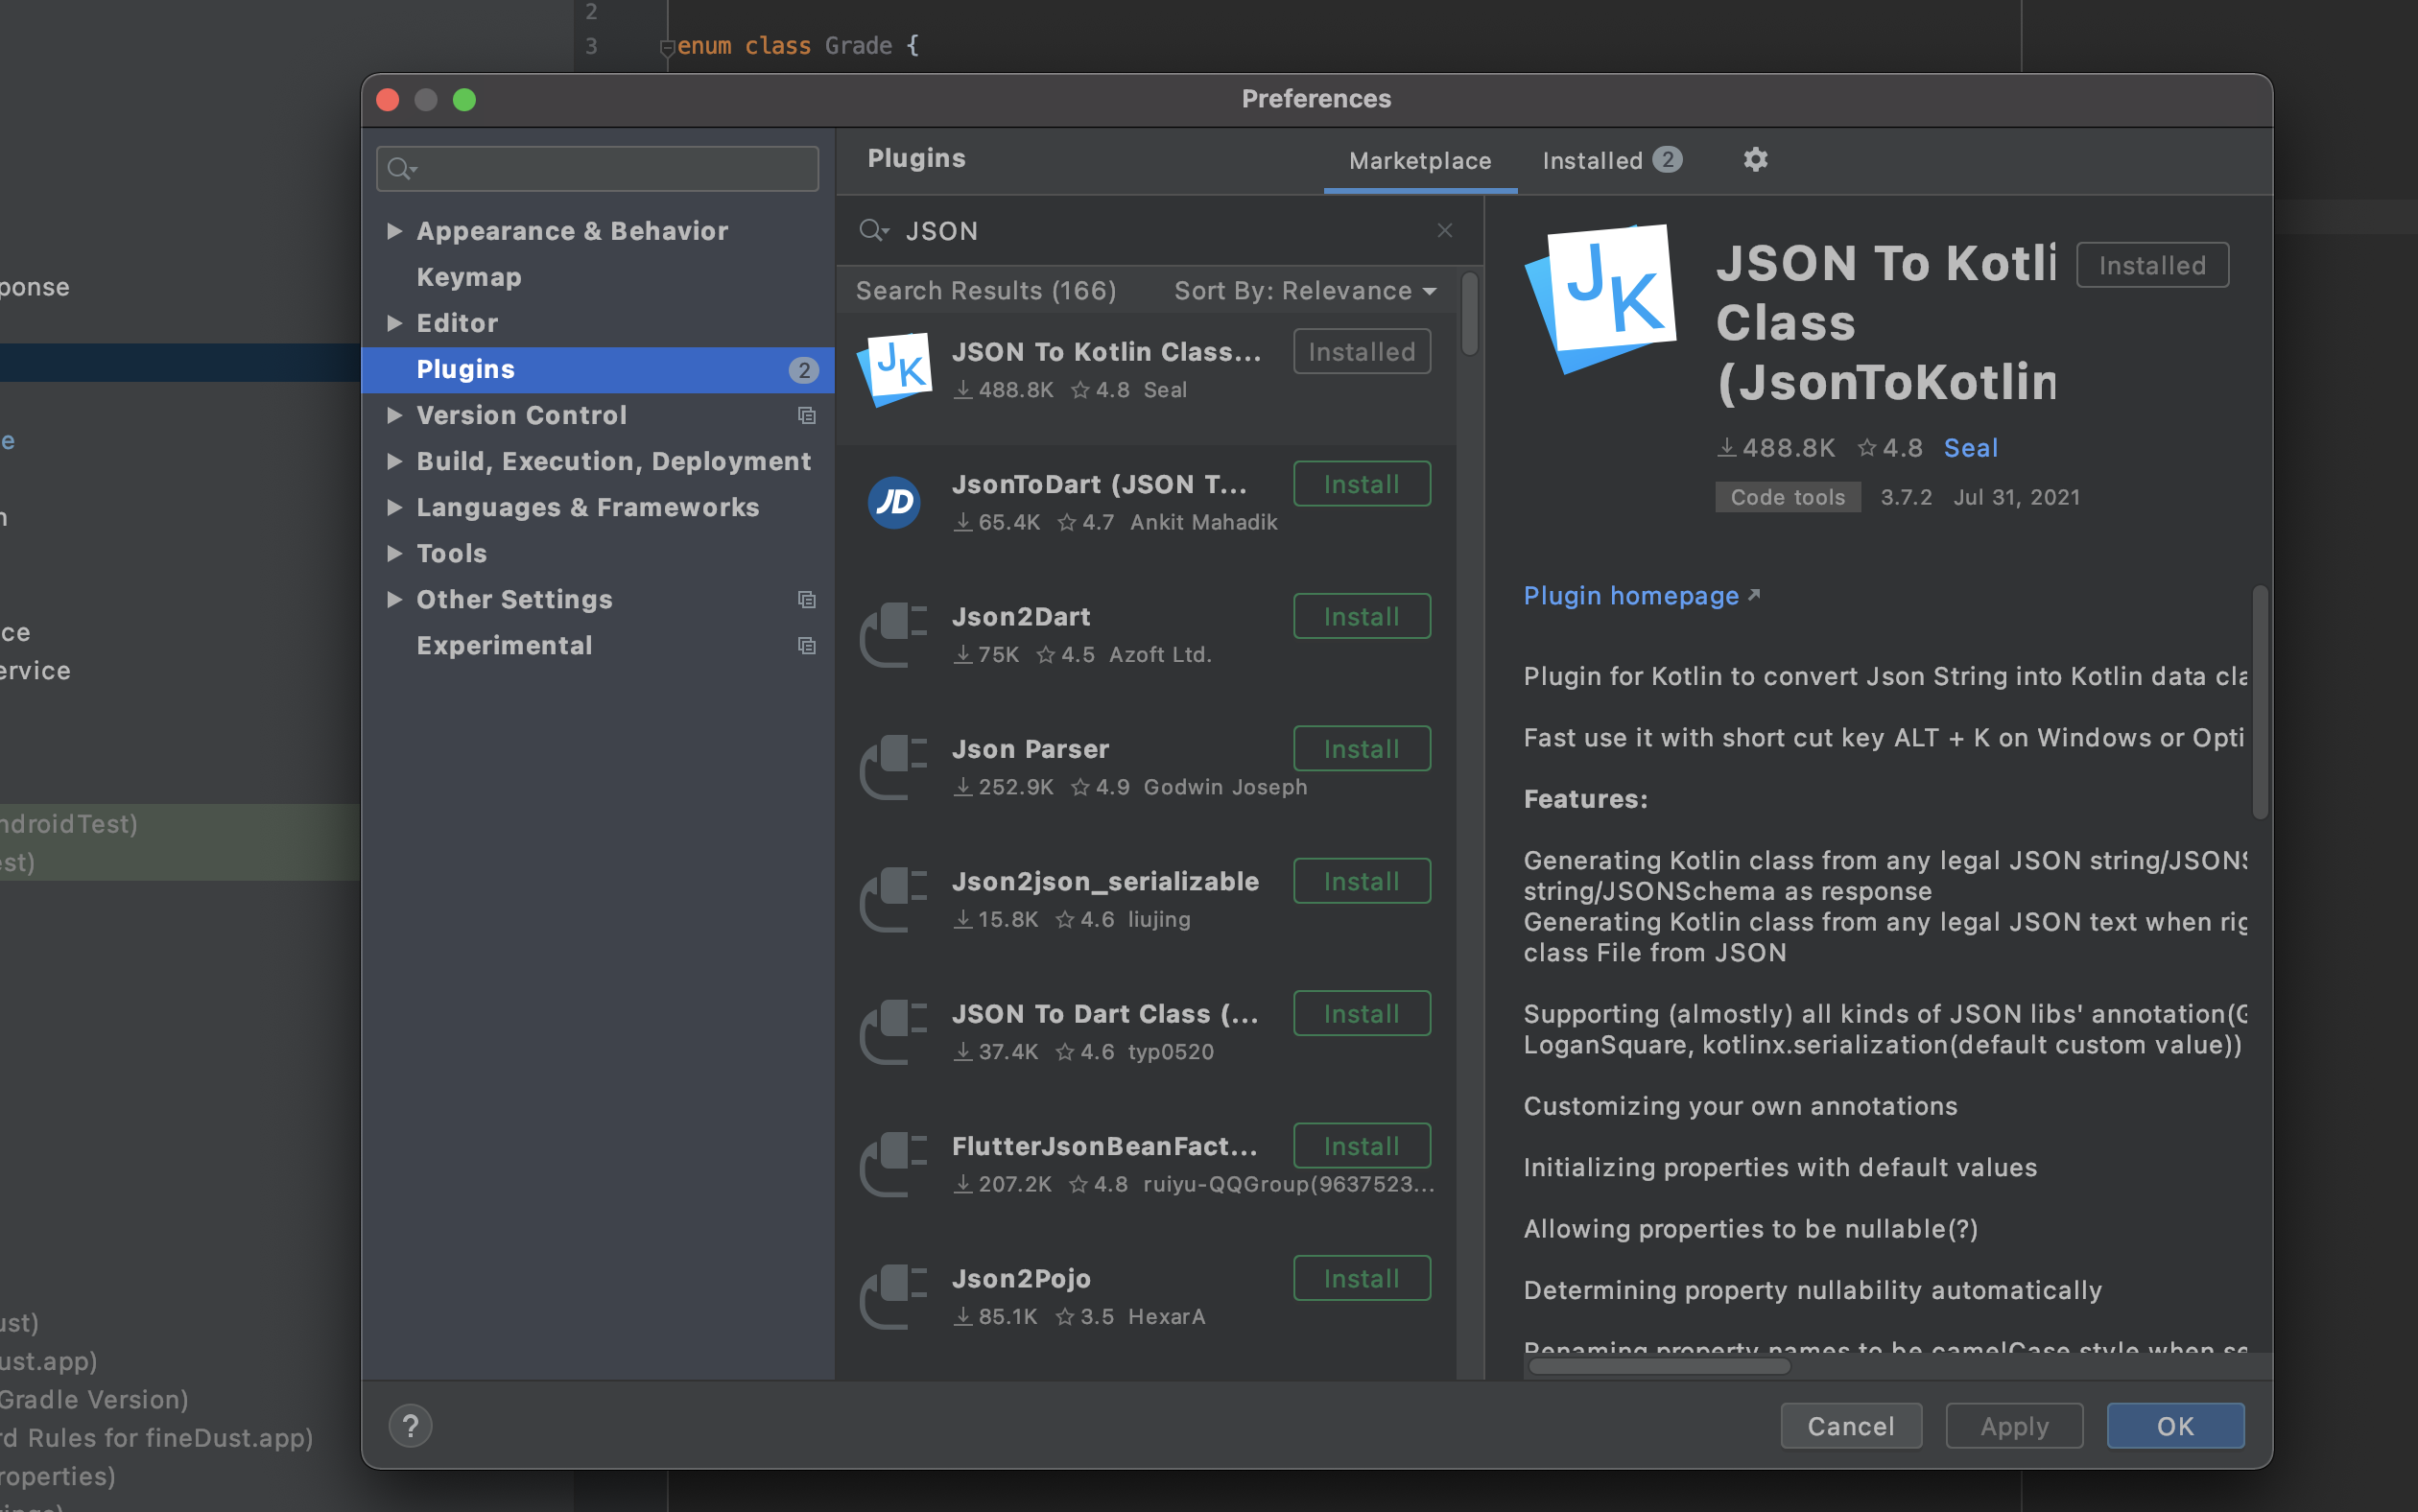
Task: Click the search magnifier in settings sidebar
Action: pos(400,169)
